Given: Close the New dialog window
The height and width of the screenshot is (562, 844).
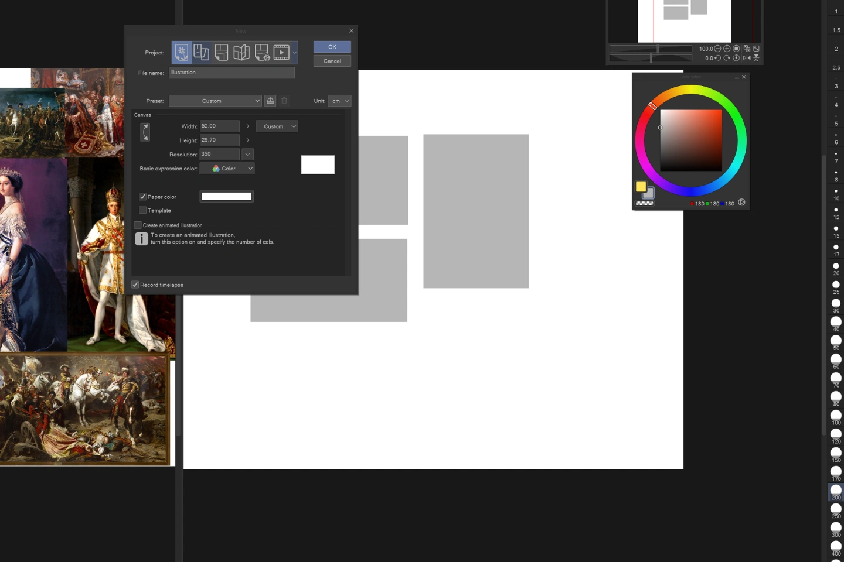Looking at the screenshot, I should tap(352, 30).
